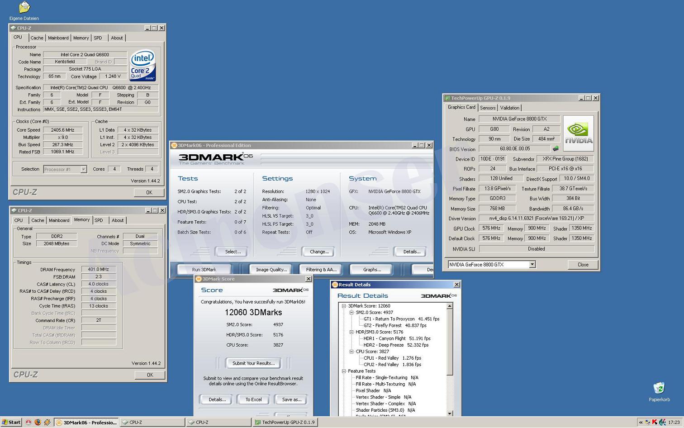Open the About tab in lower CPU-Z window

tap(118, 220)
